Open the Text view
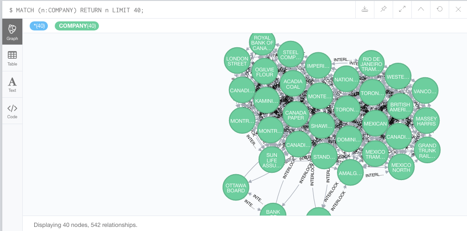The width and height of the screenshot is (467, 231). click(x=12, y=85)
